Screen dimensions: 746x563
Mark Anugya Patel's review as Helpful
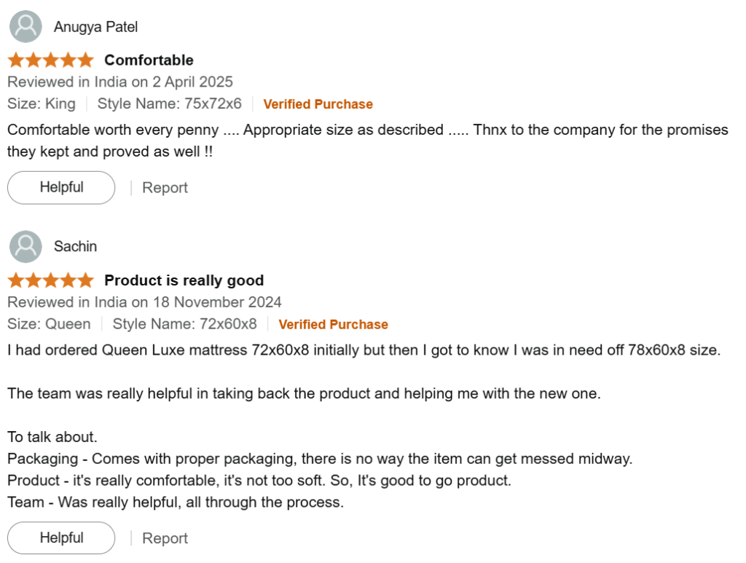[x=61, y=187]
